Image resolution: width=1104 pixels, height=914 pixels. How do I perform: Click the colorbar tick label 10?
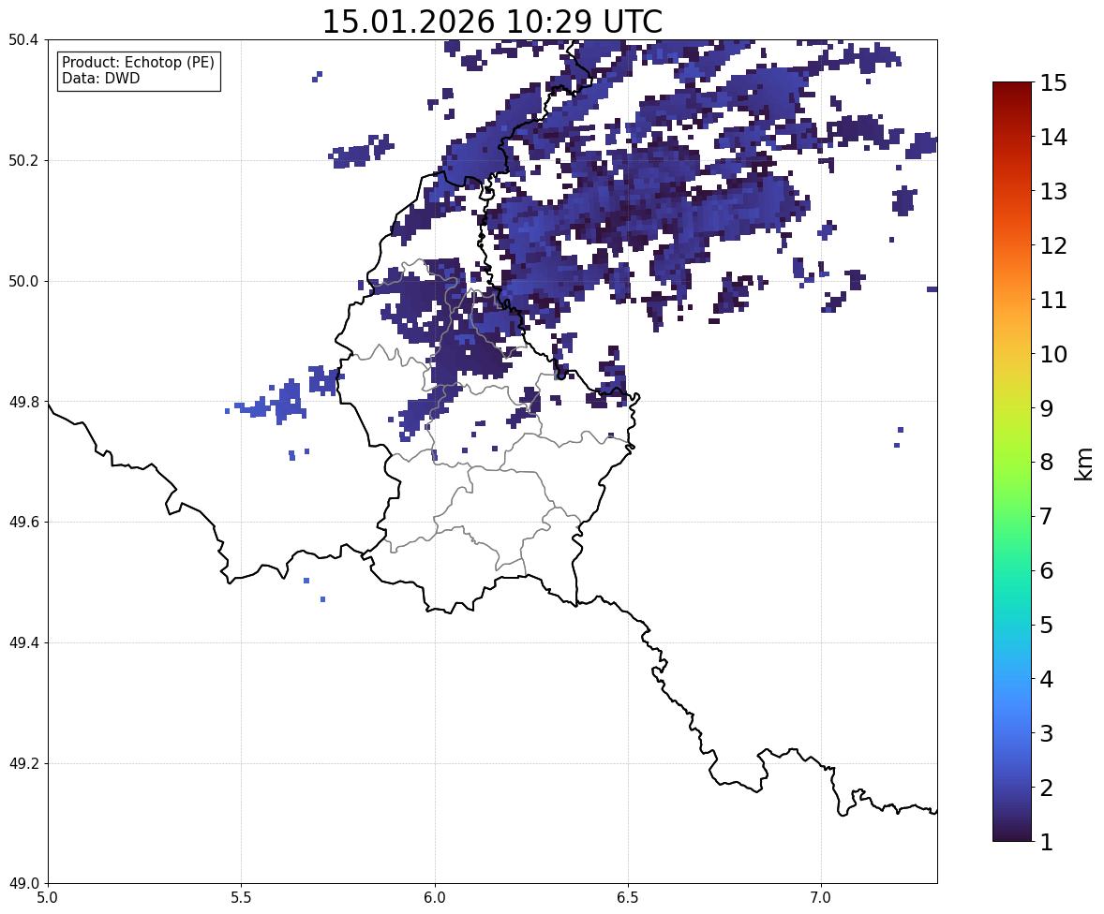coord(1053,354)
